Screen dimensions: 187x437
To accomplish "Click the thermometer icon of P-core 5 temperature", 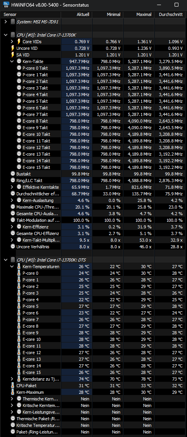I will 19,306.
